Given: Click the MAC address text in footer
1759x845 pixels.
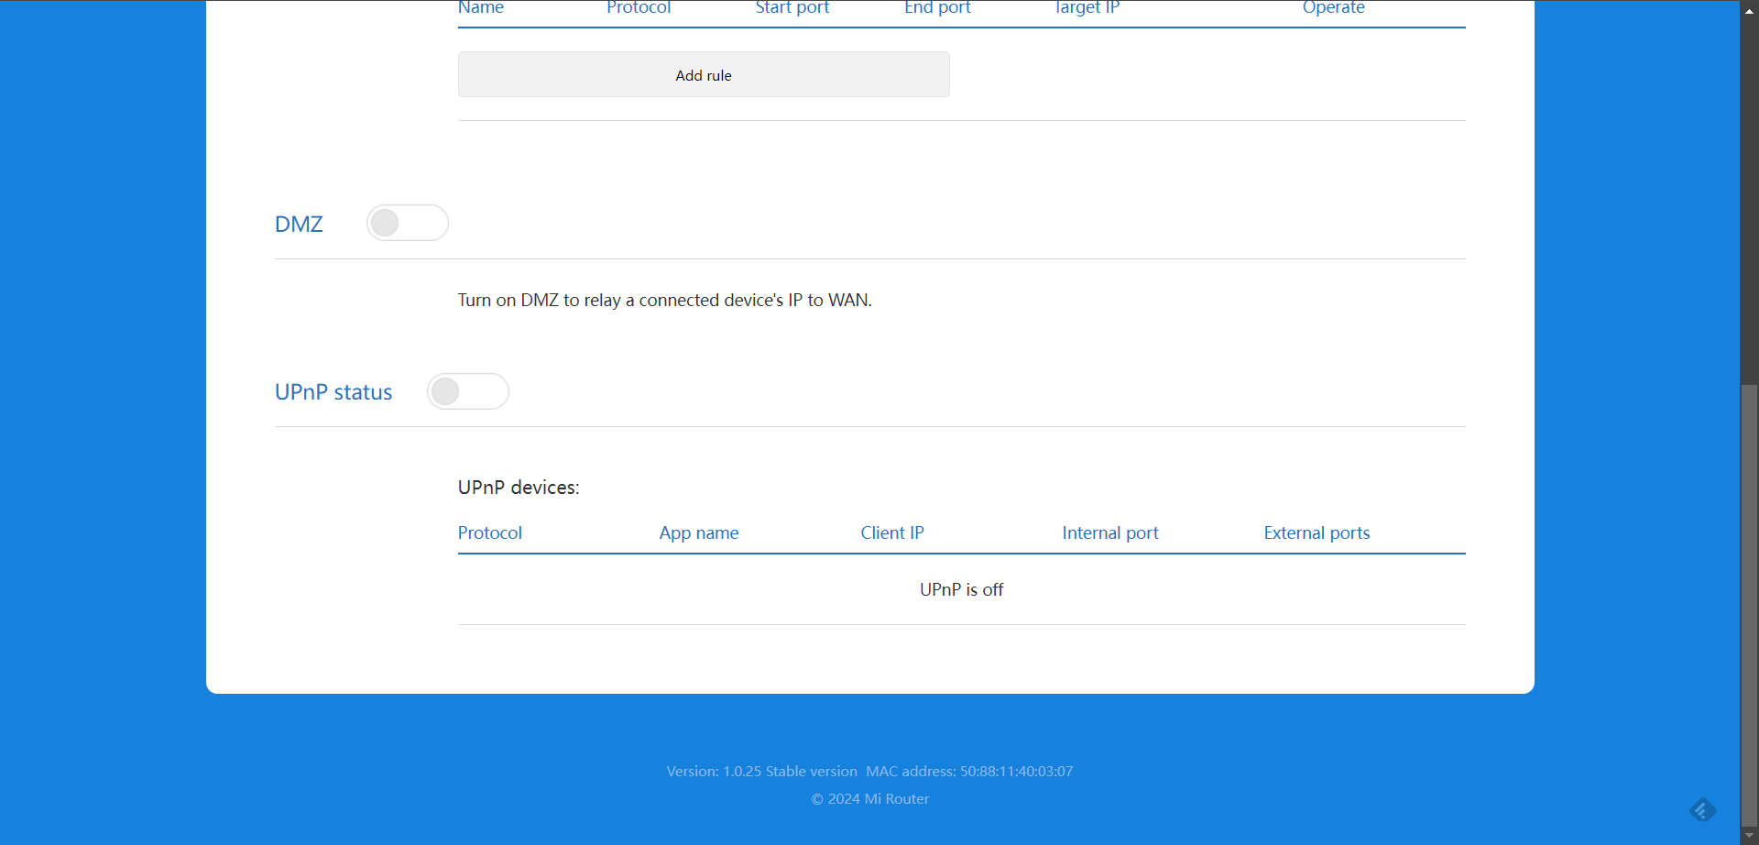Looking at the screenshot, I should click(x=969, y=772).
